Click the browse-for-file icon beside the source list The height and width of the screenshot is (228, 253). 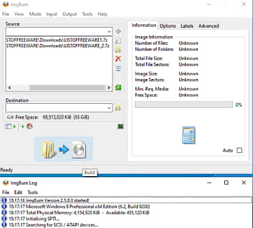pyautogui.click(x=118, y=41)
